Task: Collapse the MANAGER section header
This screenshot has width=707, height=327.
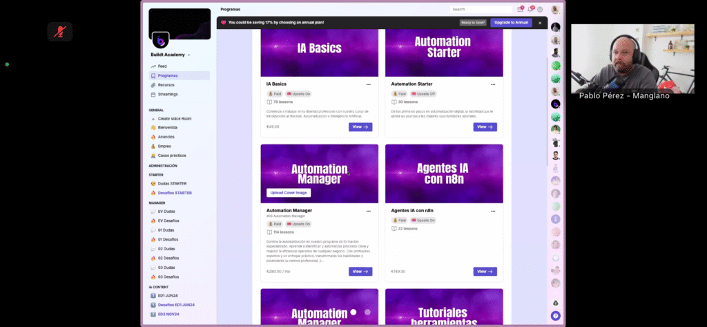Action: (157, 203)
